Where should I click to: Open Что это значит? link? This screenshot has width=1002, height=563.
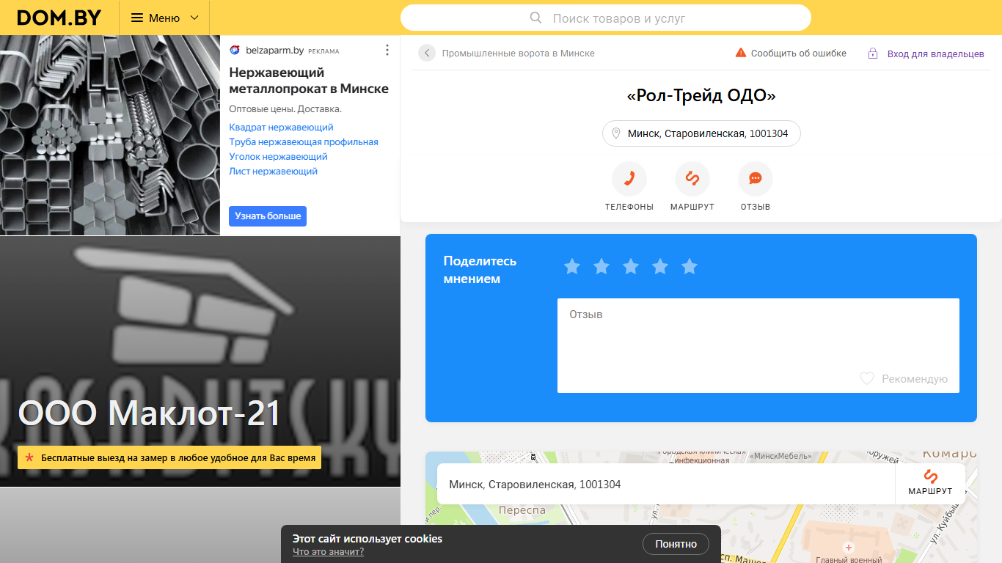tap(328, 552)
